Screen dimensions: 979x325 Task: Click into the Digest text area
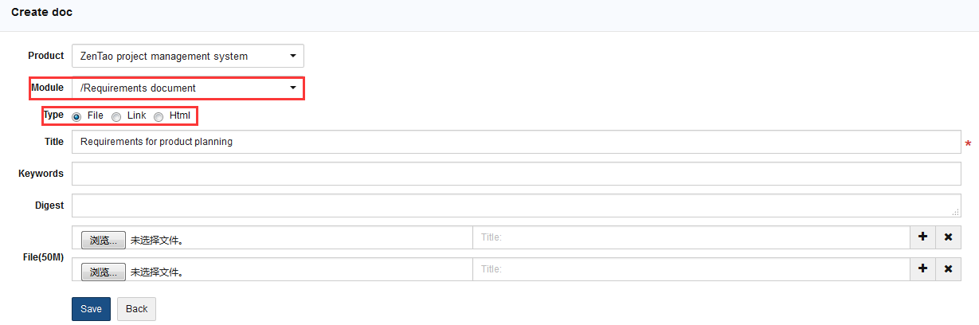coord(516,206)
